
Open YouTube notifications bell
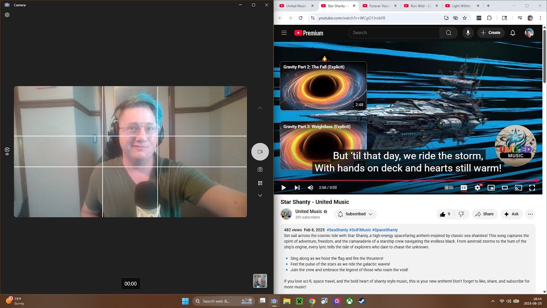pos(513,33)
